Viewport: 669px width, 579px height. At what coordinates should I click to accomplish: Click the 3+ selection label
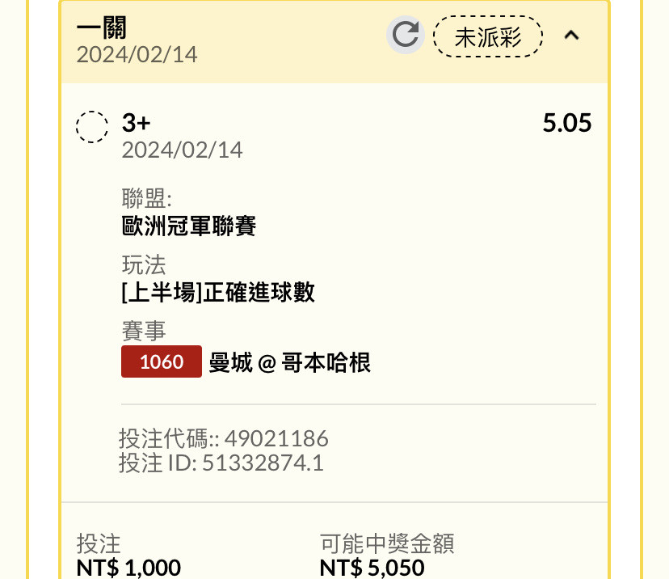tap(136, 123)
